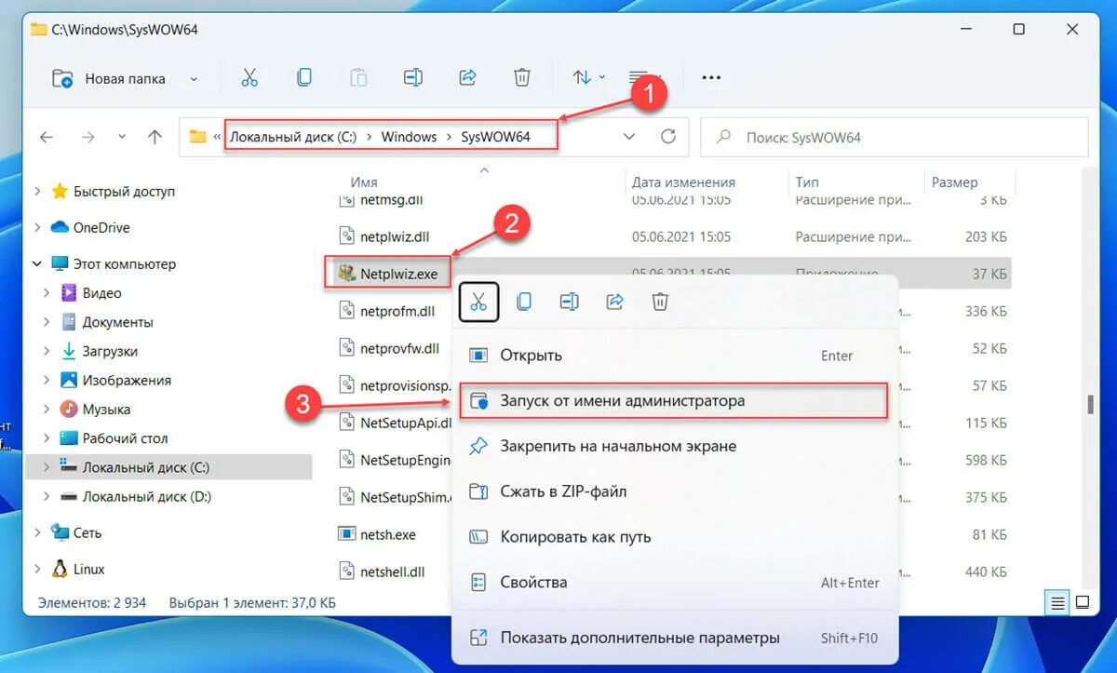Click the SysWOW64 breadcrumb segment
1117x673 pixels.
pos(495,137)
